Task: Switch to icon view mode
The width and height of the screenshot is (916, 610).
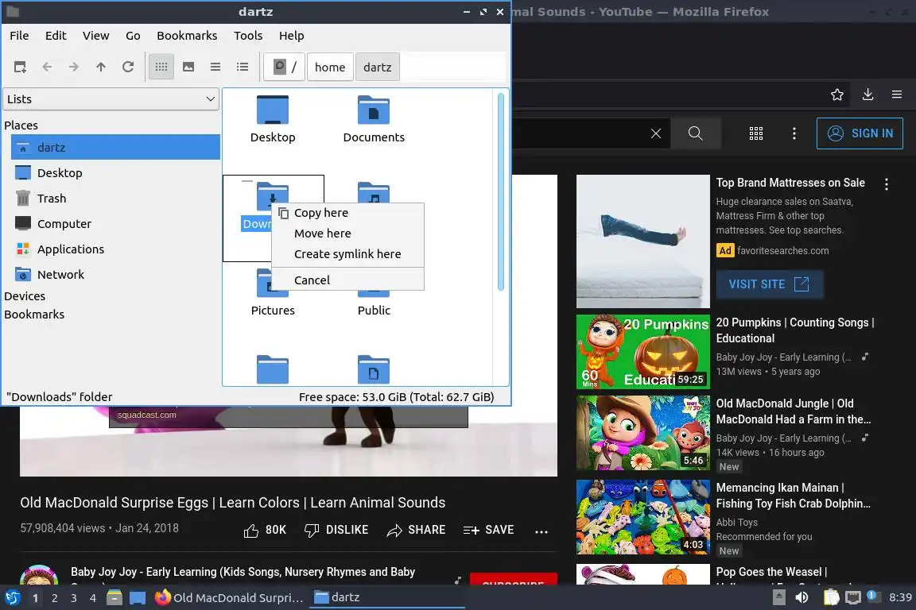Action: click(161, 68)
